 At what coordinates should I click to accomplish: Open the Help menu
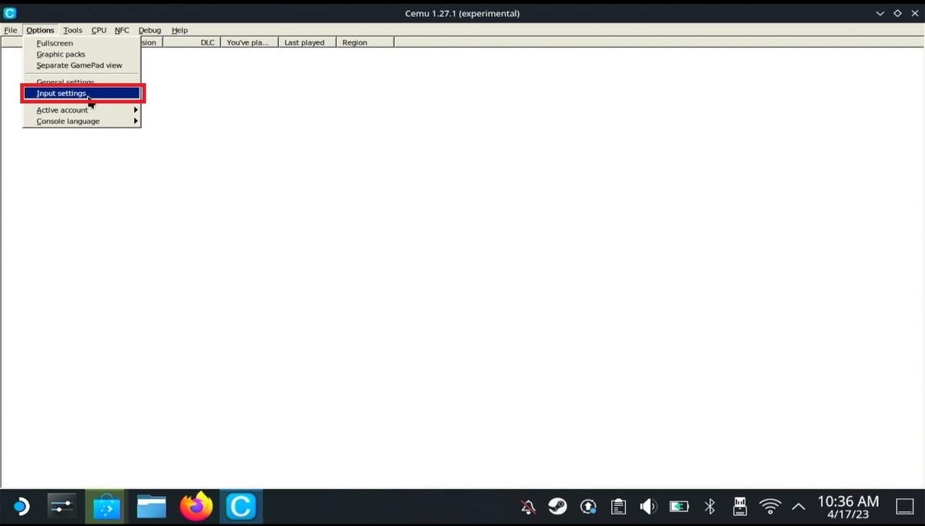click(180, 30)
